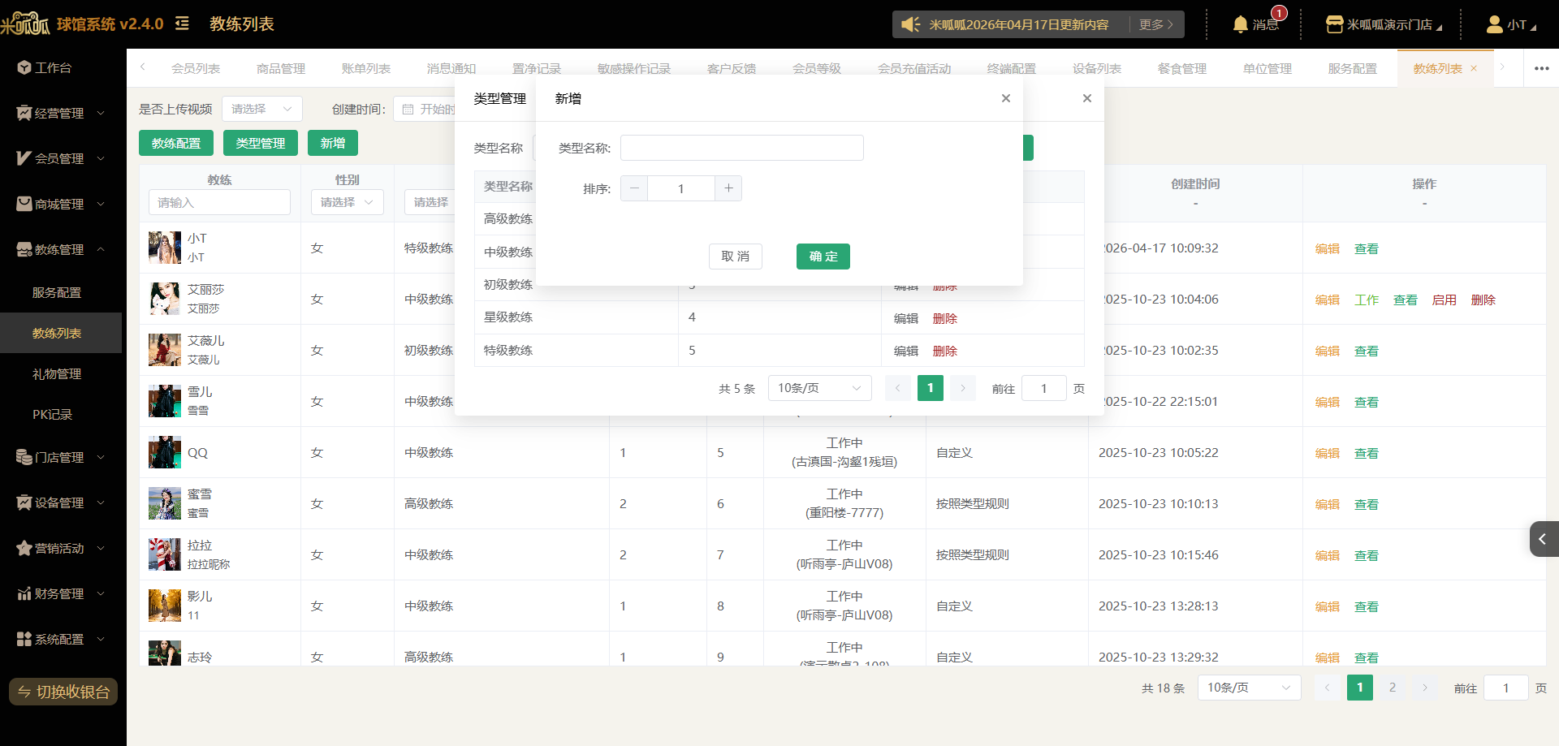Screen dimensions: 1559x746
Task: Expand 设备管理 sidebar menu
Action: [x=61, y=502]
